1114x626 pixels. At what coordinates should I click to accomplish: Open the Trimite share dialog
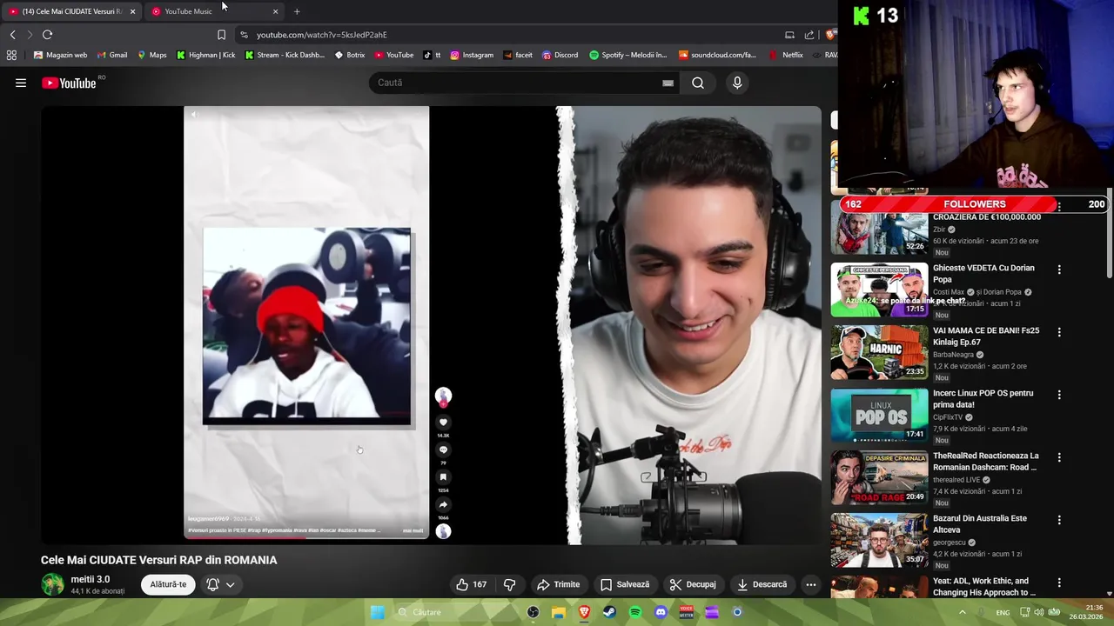coord(558,584)
